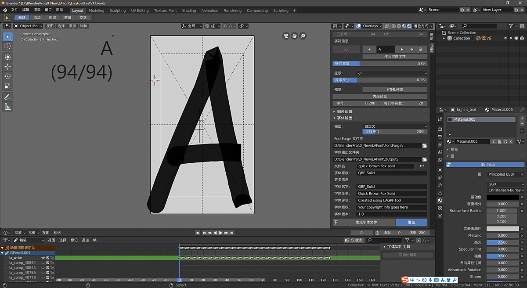Click the browse FontForge folder icon
Image resolution: width=527 pixels, height=288 pixels.
pos(425,145)
